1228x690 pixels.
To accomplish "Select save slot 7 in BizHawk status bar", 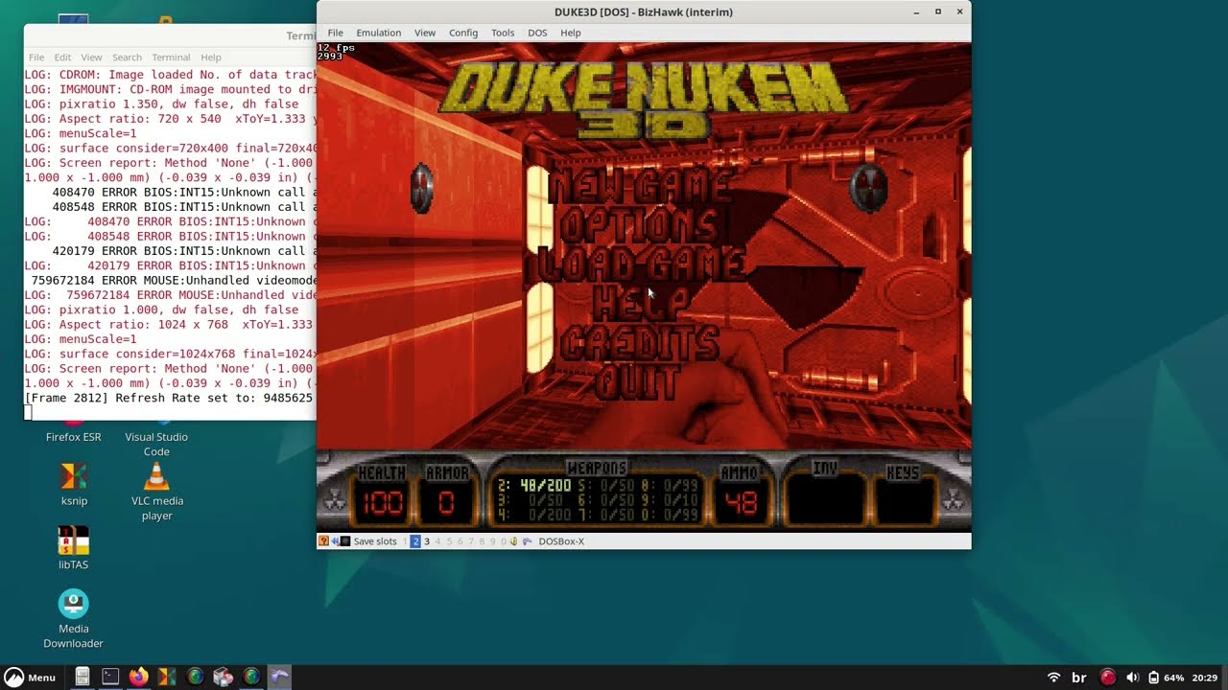I will pos(471,541).
